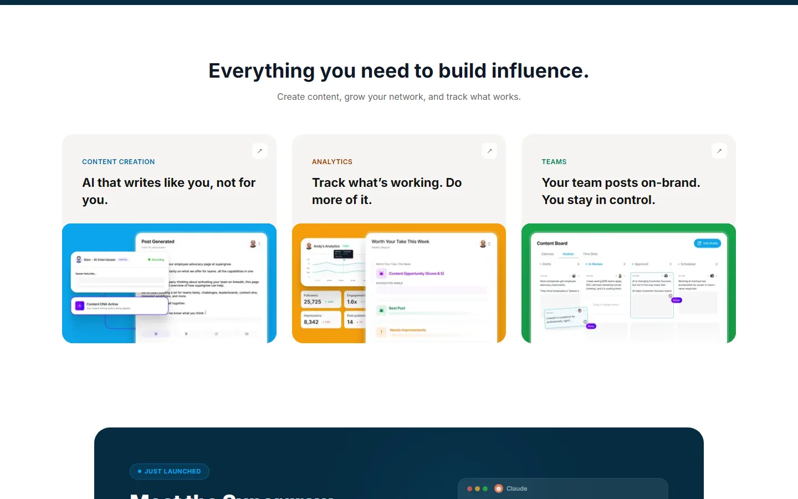The height and width of the screenshot is (499, 798).
Task: Click the Needs Improvements warning icon
Action: click(381, 332)
